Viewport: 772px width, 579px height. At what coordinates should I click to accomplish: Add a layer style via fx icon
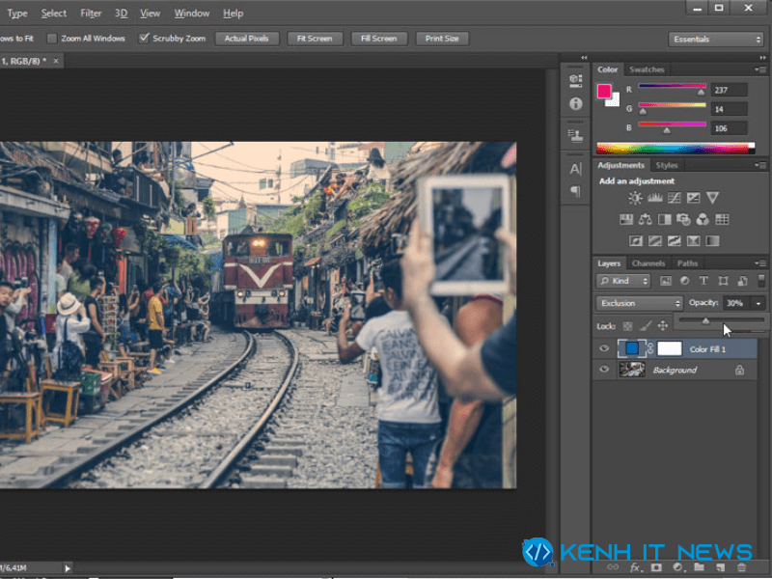point(635,567)
